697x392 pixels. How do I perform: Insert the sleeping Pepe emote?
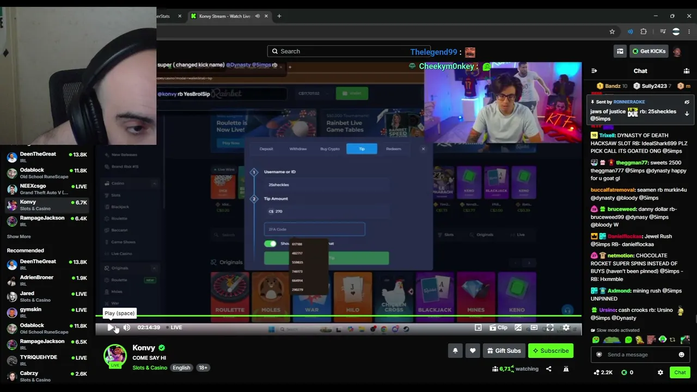pyautogui.click(x=612, y=340)
